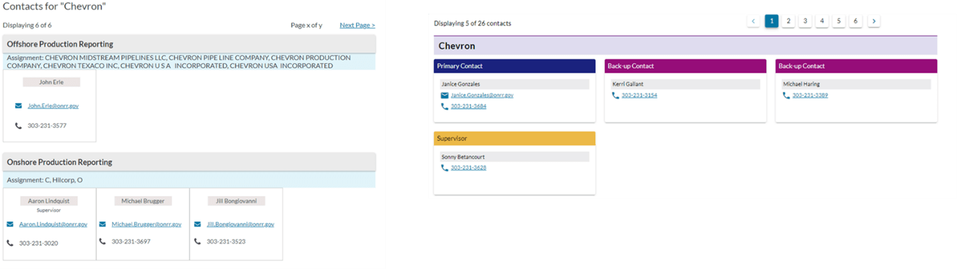
Task: Call Michael Haring at 303-231-3389
Action: pos(810,95)
